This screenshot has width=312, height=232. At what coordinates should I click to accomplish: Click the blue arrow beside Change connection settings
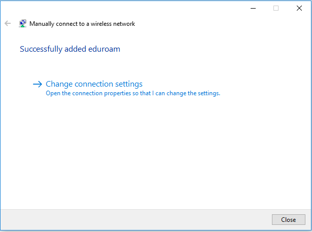[x=37, y=84]
